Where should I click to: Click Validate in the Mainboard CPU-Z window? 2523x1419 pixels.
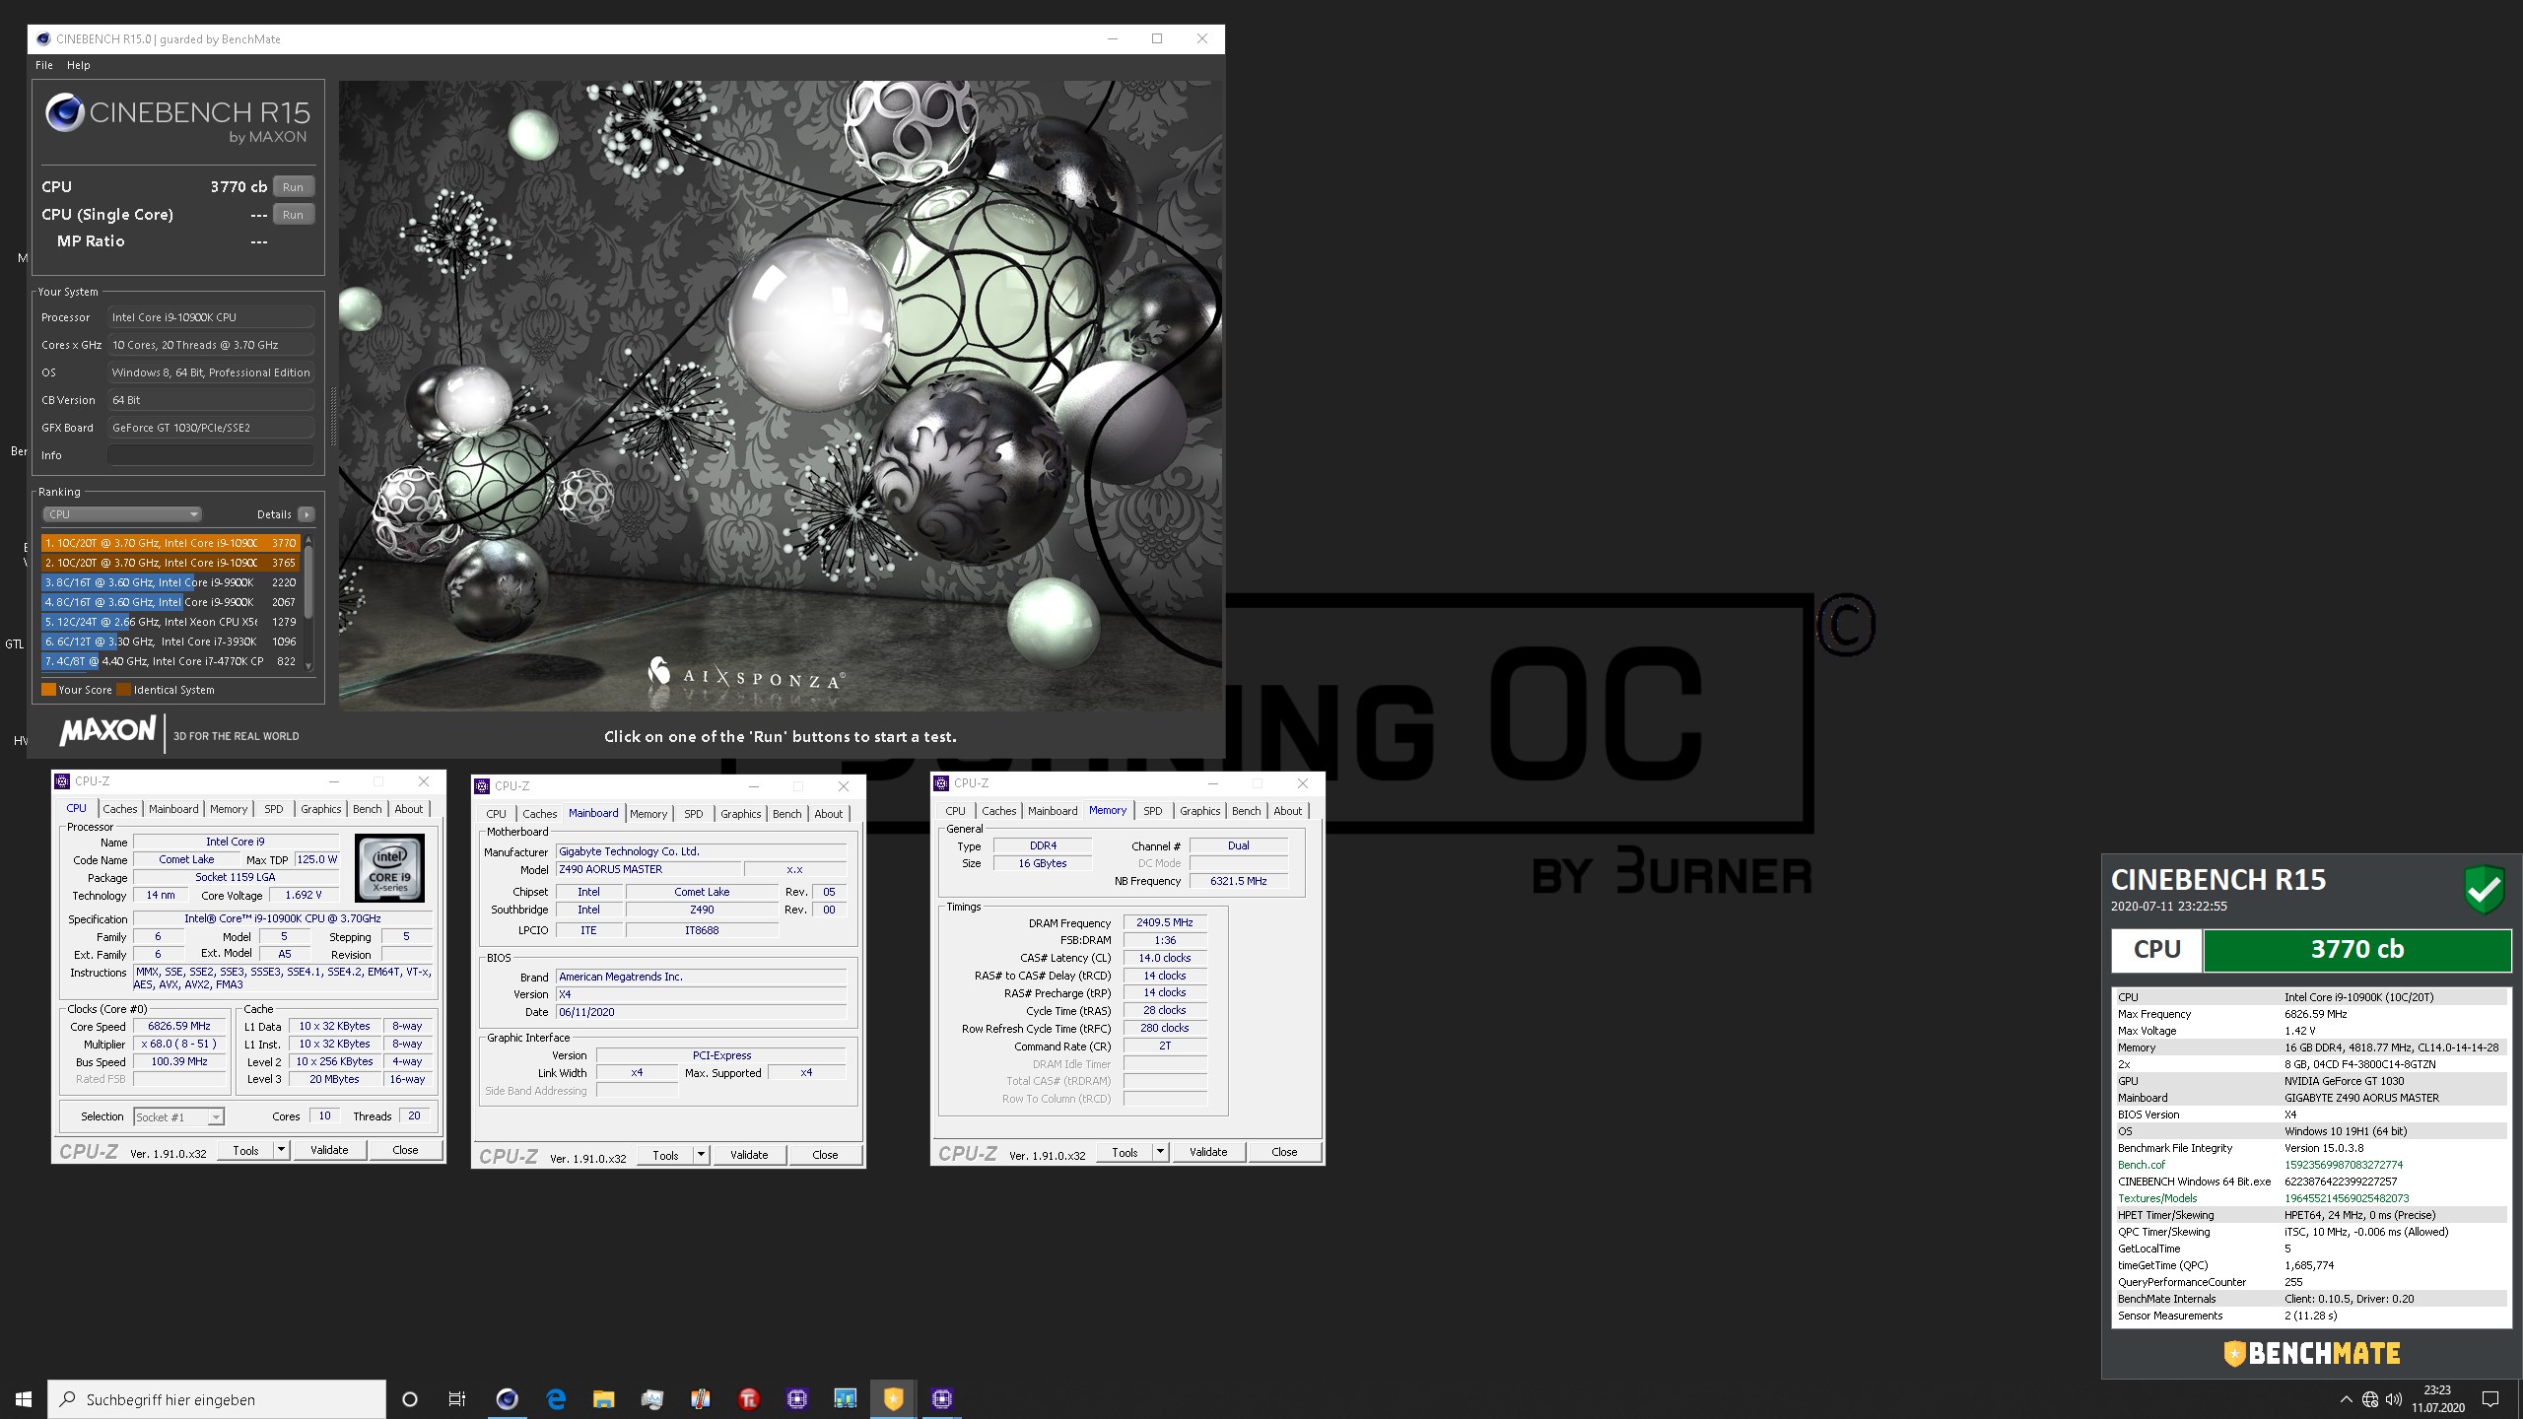click(748, 1155)
